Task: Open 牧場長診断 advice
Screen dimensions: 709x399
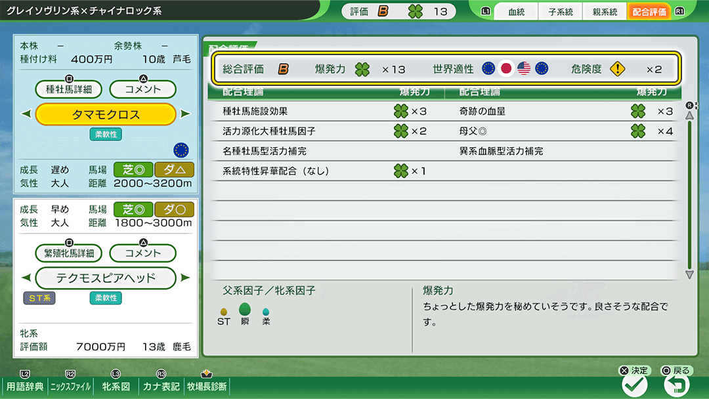Action: click(207, 387)
